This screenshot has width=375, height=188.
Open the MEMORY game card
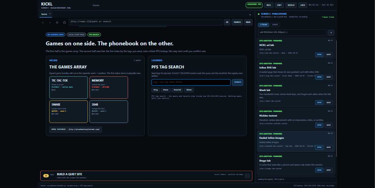[109, 88]
